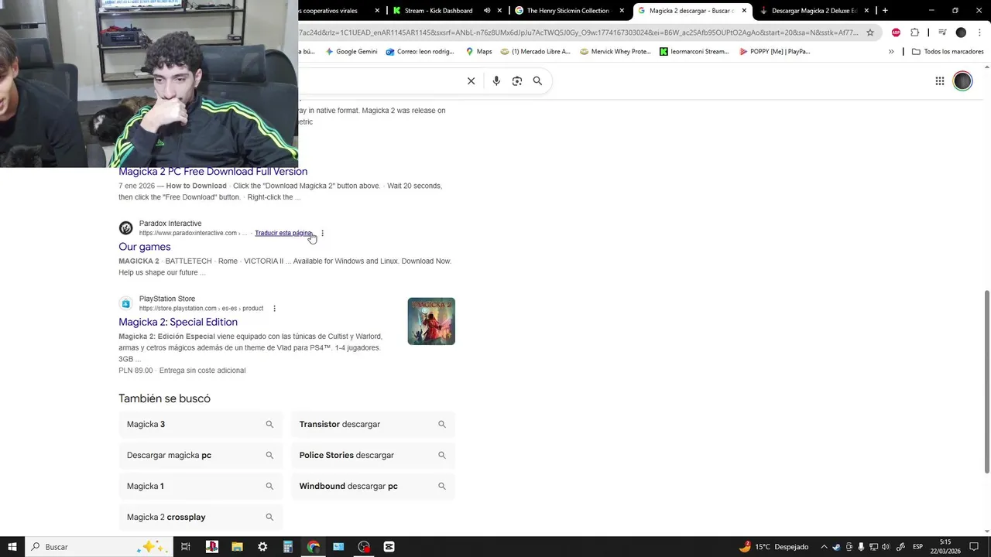Viewport: 991px width, 557px height.
Task: Search related term Magicka 1
Action: point(201,486)
